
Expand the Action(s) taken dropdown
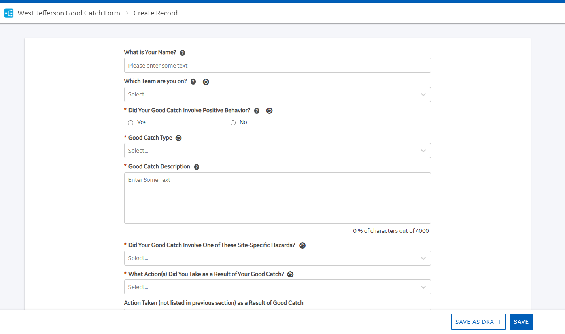(423, 287)
